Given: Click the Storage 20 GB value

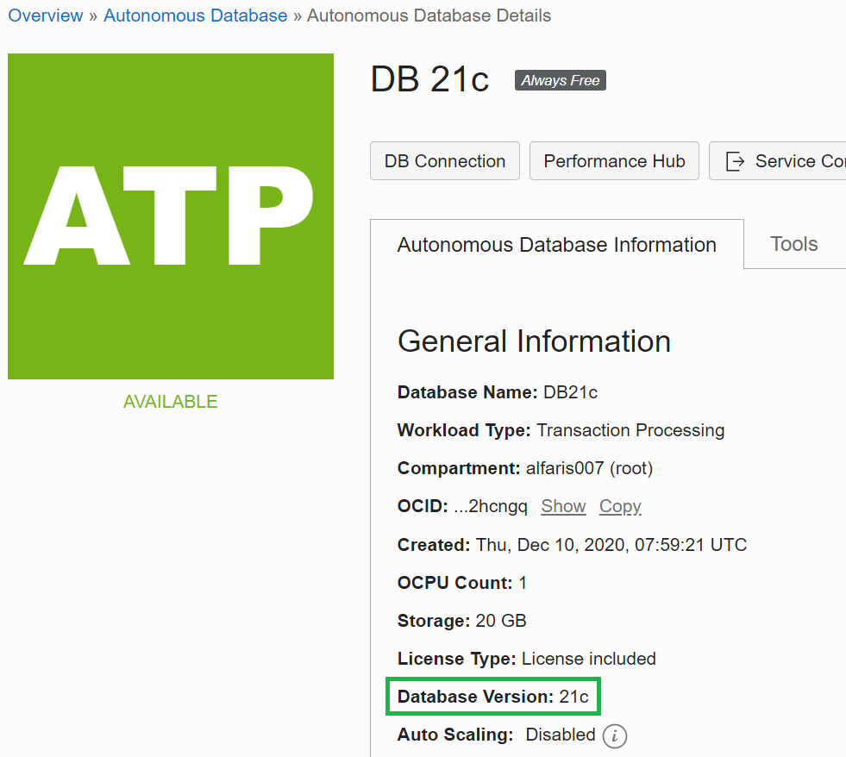Looking at the screenshot, I should coord(501,621).
